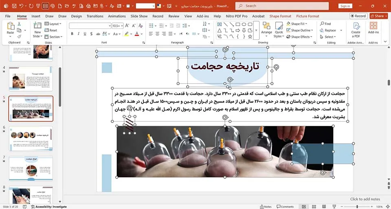Viewport: 391px width, 209px height.
Task: Apply Bold formatting
Action: (x=72, y=34)
